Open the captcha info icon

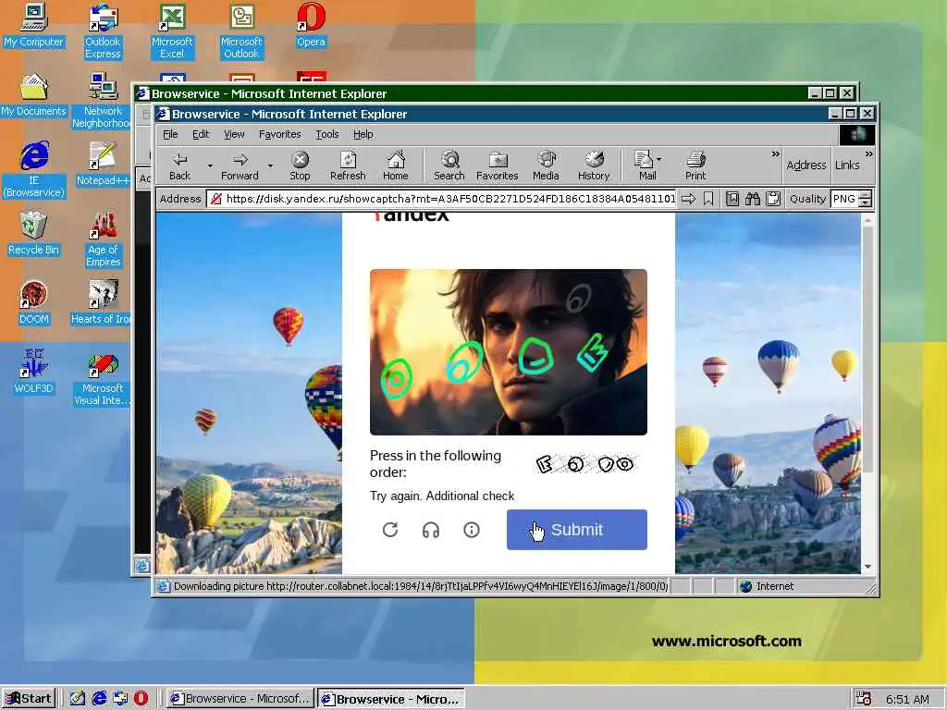472,530
